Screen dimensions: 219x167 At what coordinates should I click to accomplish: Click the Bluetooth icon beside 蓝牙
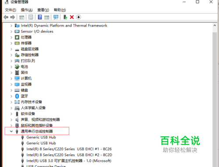click(x=17, y=96)
